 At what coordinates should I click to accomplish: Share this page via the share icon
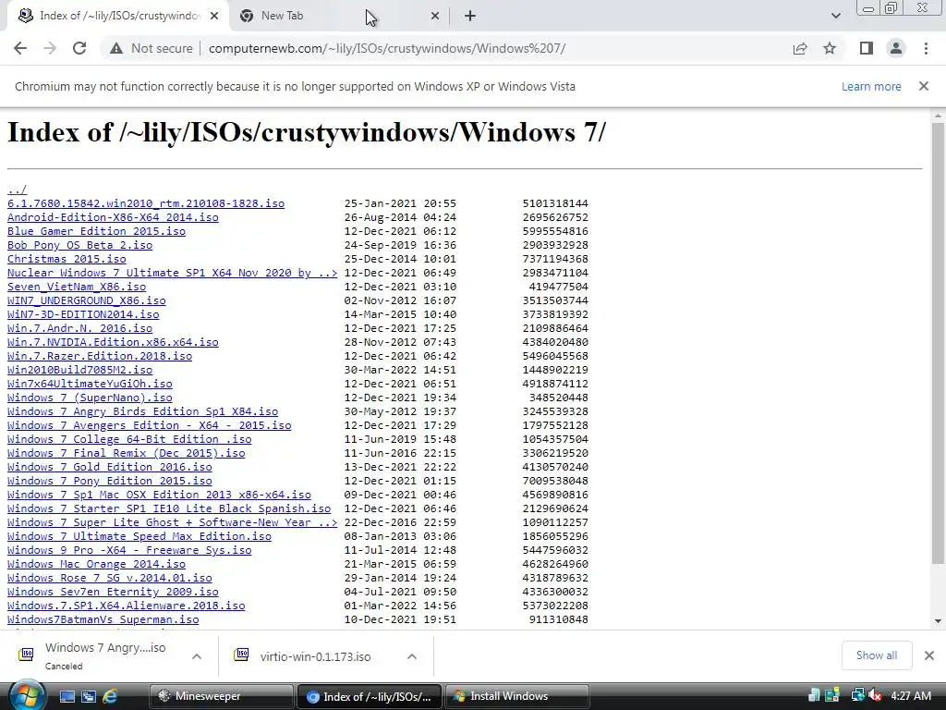tap(800, 48)
